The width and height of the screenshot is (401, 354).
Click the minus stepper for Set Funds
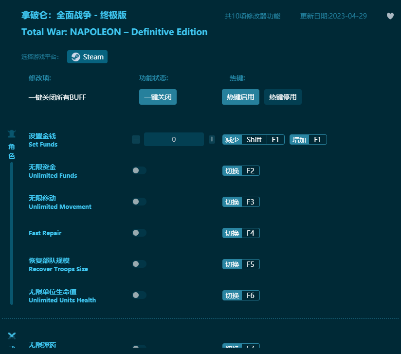click(136, 139)
